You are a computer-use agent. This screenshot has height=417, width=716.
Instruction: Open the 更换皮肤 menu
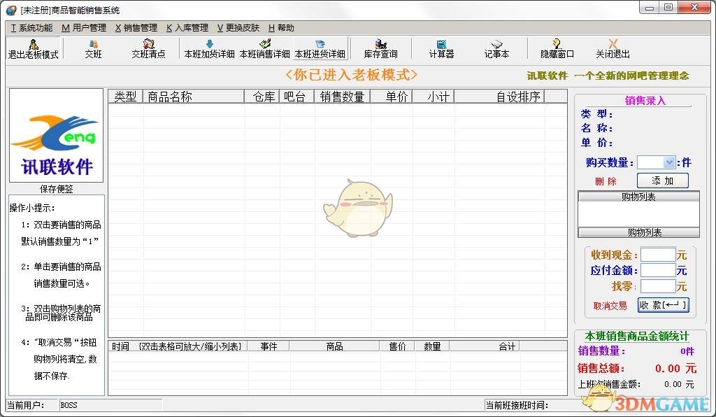tap(238, 28)
